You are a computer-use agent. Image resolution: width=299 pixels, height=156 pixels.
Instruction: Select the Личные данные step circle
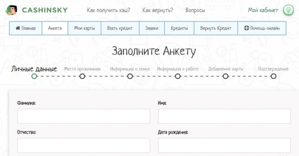click(x=34, y=76)
